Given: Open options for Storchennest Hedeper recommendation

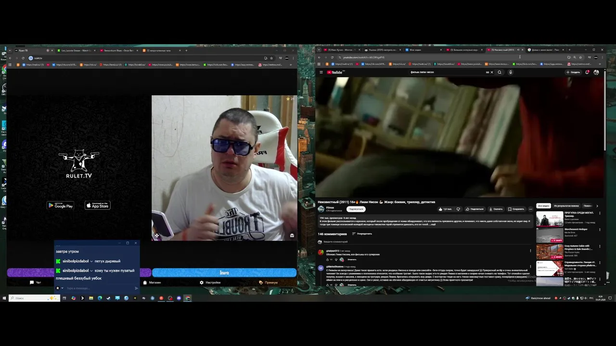Looking at the screenshot, I should 600,230.
